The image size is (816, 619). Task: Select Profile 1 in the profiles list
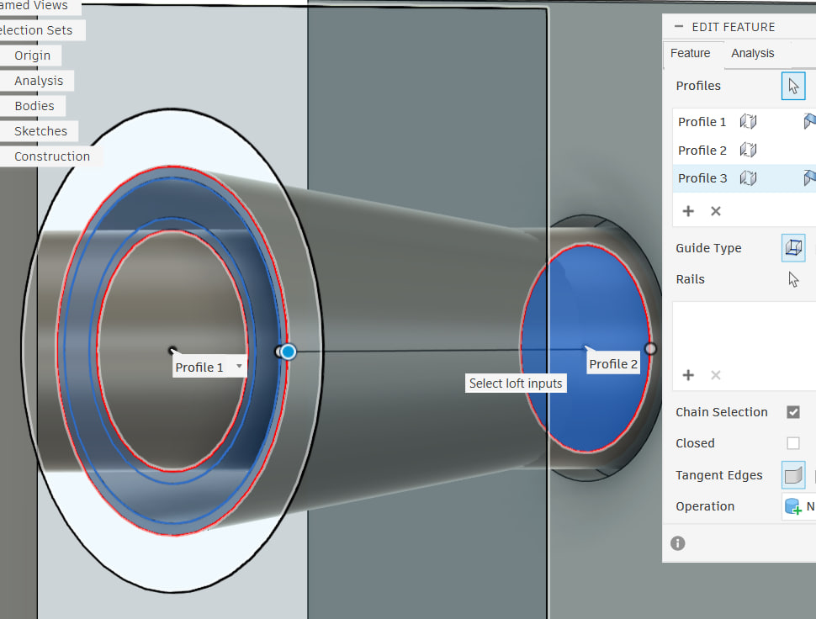coord(702,122)
